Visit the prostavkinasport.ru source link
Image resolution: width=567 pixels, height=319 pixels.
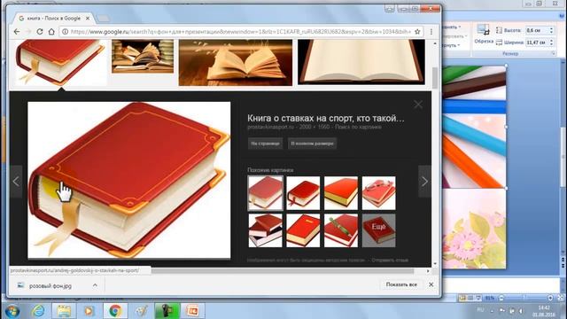pyautogui.click(x=270, y=127)
